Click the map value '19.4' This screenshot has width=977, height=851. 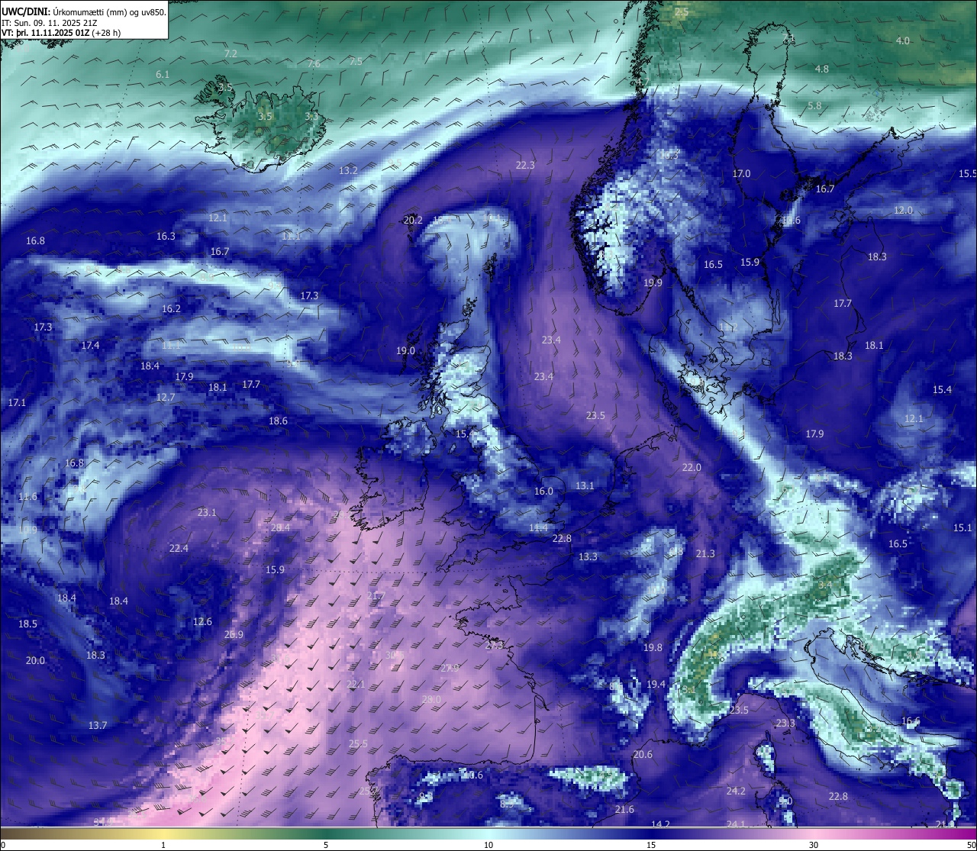(x=656, y=685)
